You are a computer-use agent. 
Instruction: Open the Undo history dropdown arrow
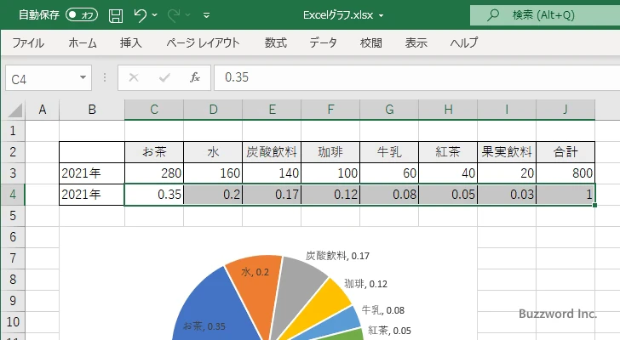pos(155,15)
